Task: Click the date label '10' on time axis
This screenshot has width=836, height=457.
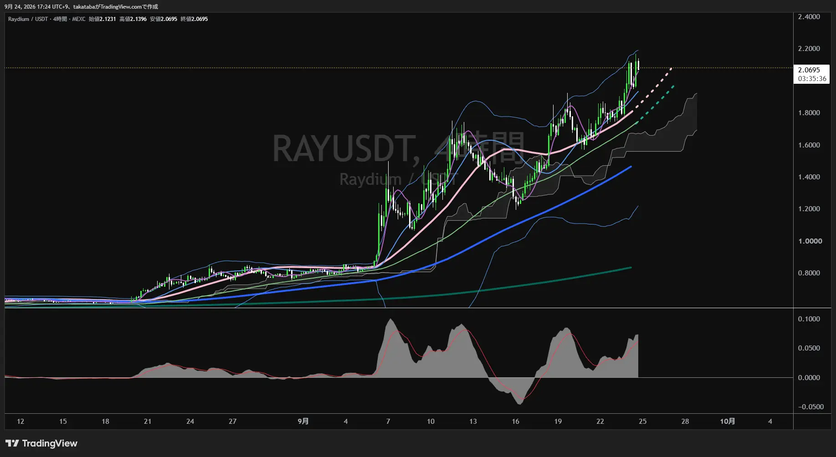Action: (431, 421)
